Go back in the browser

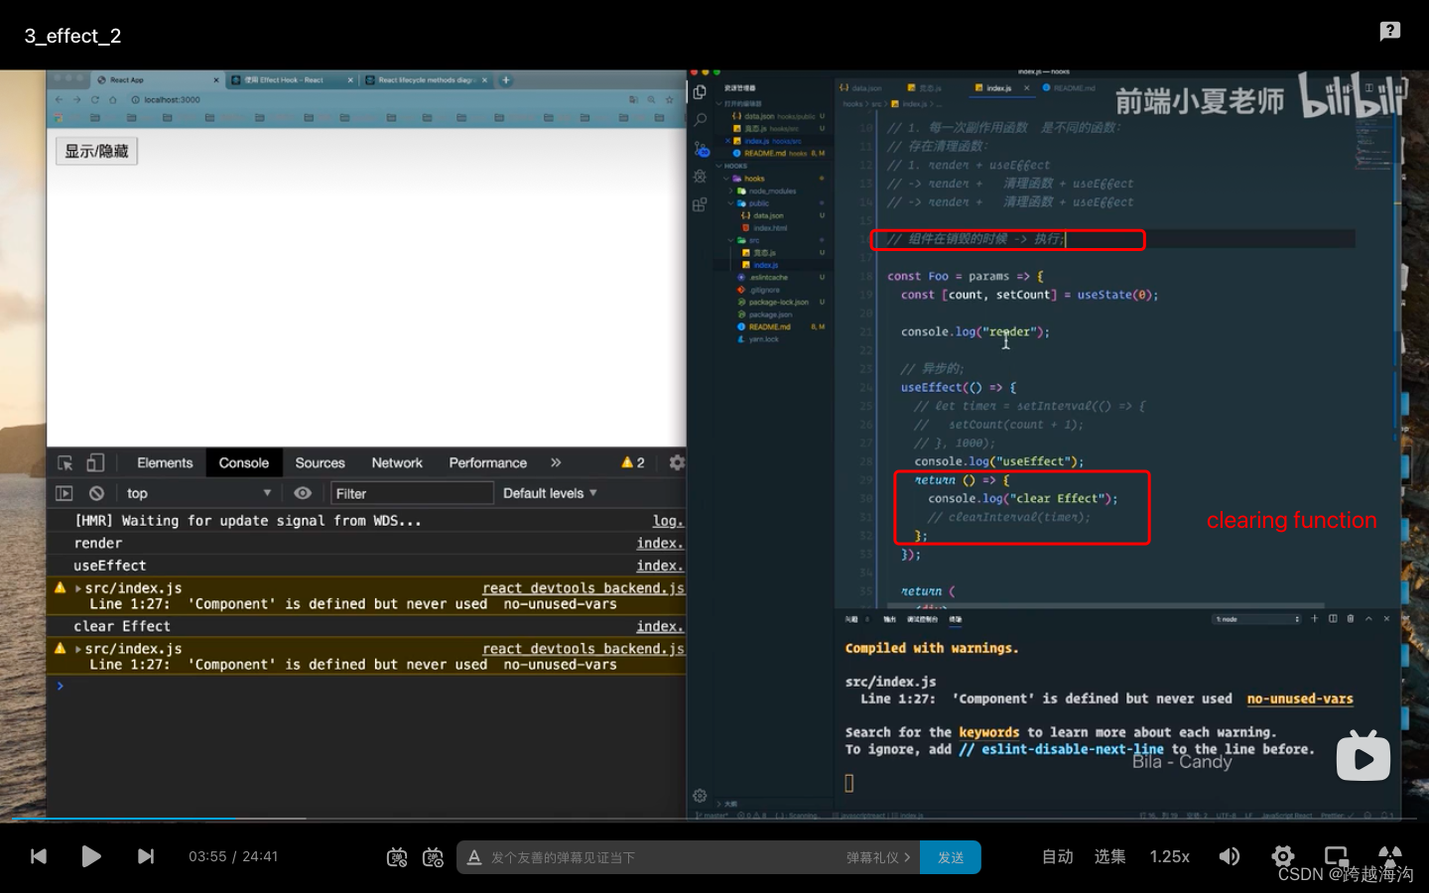pyautogui.click(x=60, y=99)
